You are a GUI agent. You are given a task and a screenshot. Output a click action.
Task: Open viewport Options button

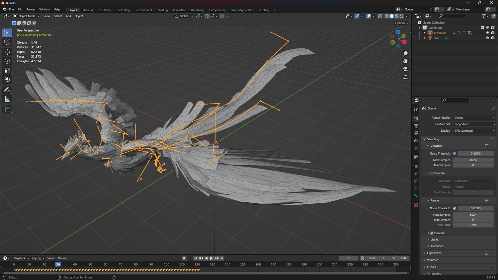[402, 23]
